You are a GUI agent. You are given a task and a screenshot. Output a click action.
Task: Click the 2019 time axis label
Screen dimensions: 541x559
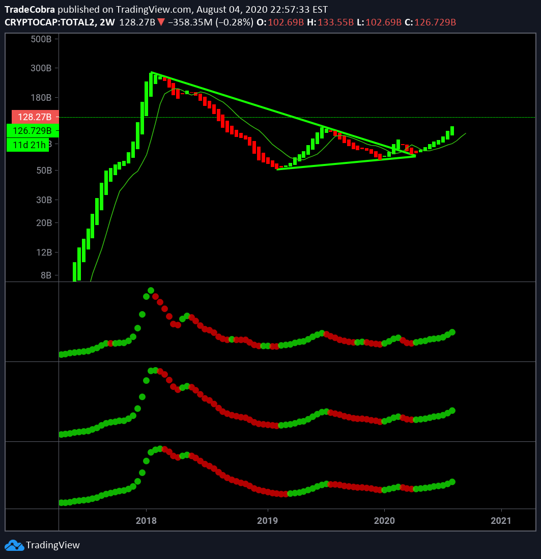267,520
